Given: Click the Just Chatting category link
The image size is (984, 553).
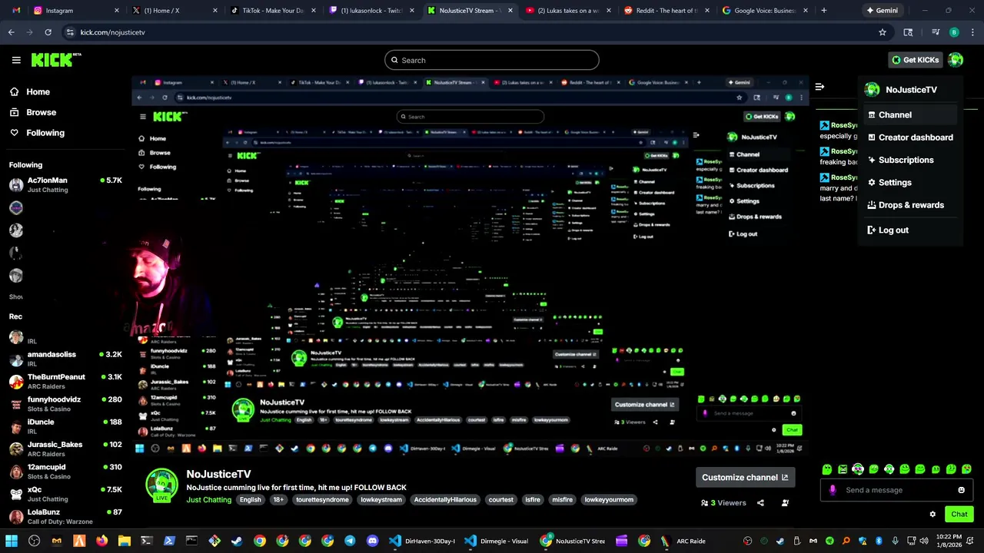Looking at the screenshot, I should point(208,499).
